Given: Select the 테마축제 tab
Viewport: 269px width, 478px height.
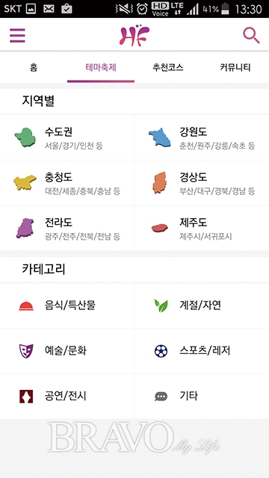Looking at the screenshot, I should coord(101,67).
